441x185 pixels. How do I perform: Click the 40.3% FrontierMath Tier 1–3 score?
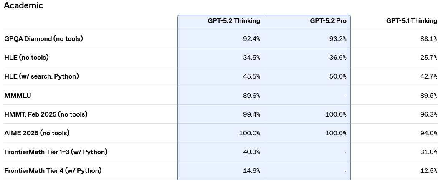click(x=251, y=152)
